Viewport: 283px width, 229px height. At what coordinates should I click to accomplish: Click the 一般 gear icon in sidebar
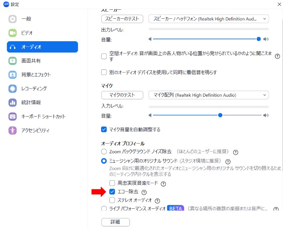(12, 19)
